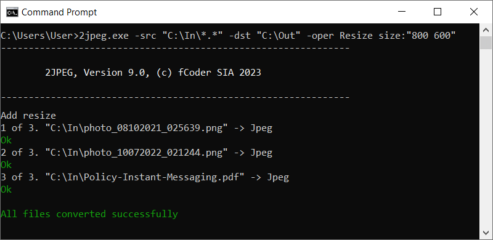493x240 pixels.
Task: Maximize the Command Prompt window
Action: coord(438,12)
